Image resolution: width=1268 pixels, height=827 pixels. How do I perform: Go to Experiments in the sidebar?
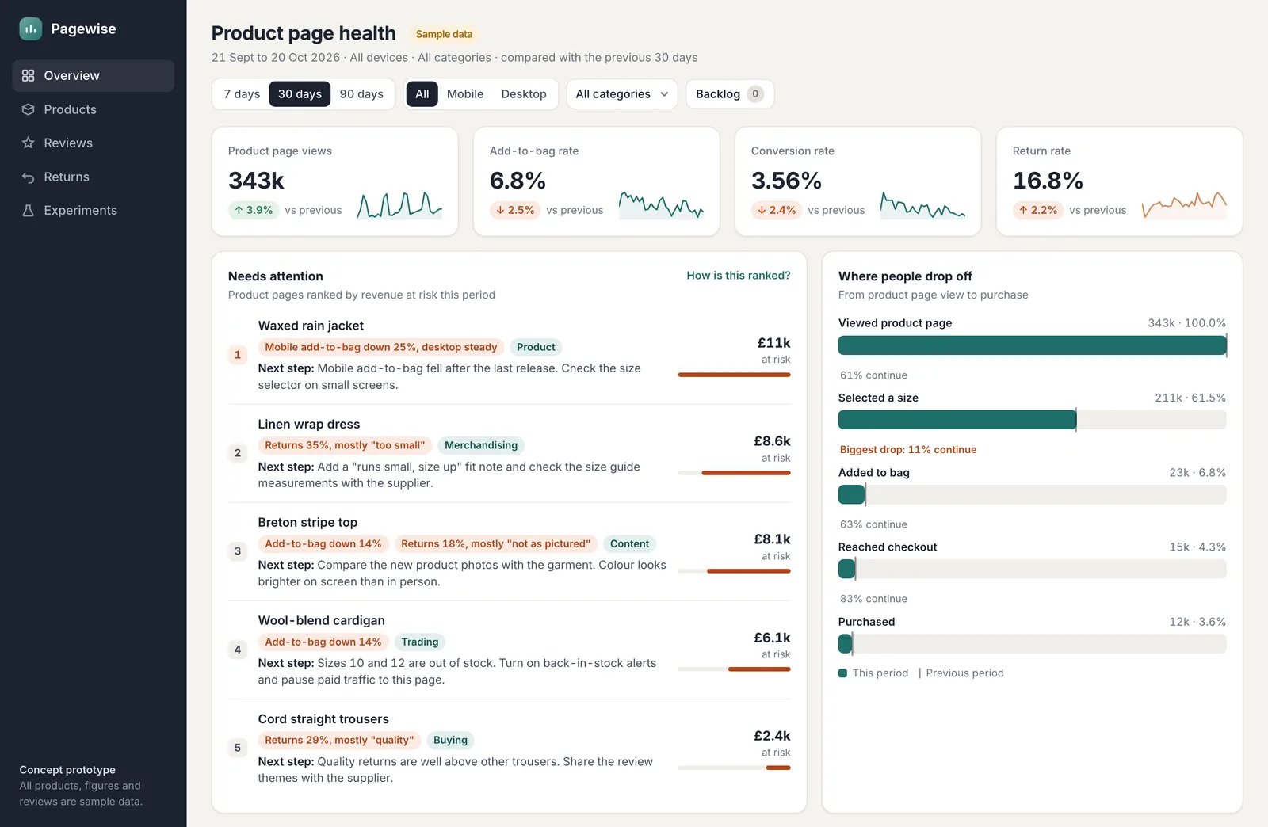94,211
